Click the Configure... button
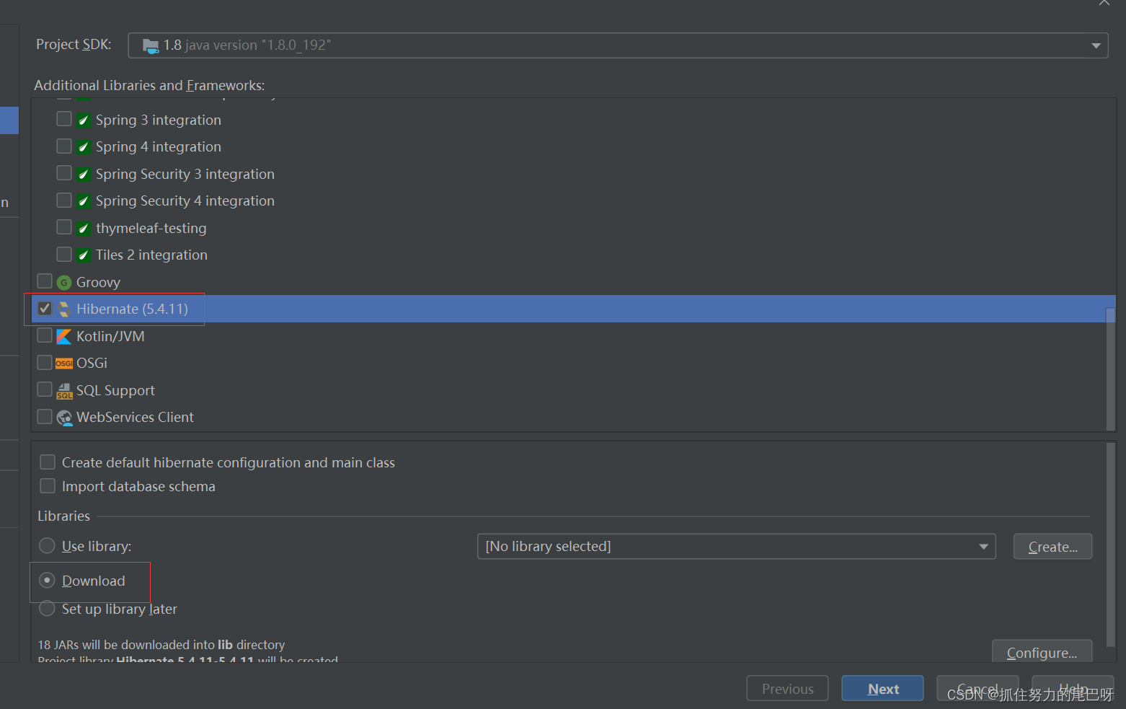 [1042, 652]
